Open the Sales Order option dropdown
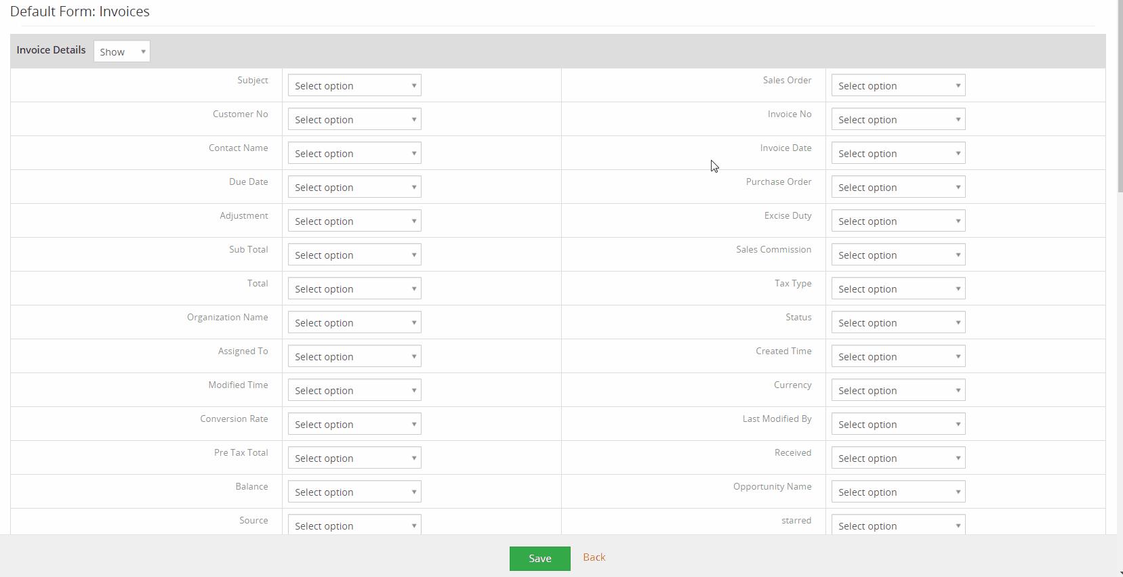Screen dimensions: 1123x577 click(x=898, y=85)
